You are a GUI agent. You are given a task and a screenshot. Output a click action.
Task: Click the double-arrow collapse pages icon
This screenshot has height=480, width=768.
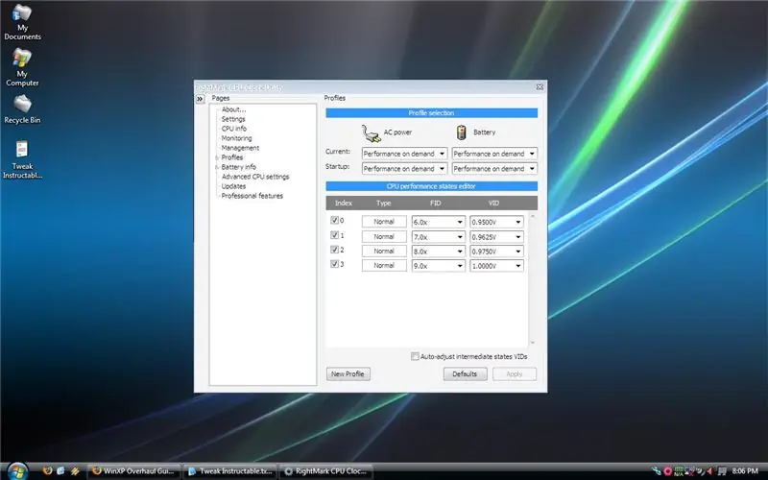point(200,99)
